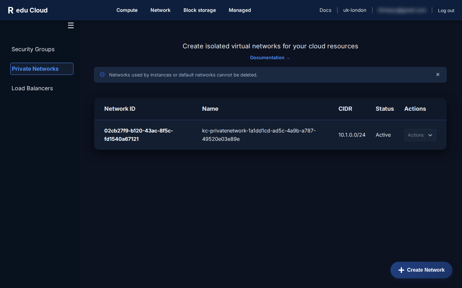Select the uk-london region
462x288 pixels.
point(355,10)
